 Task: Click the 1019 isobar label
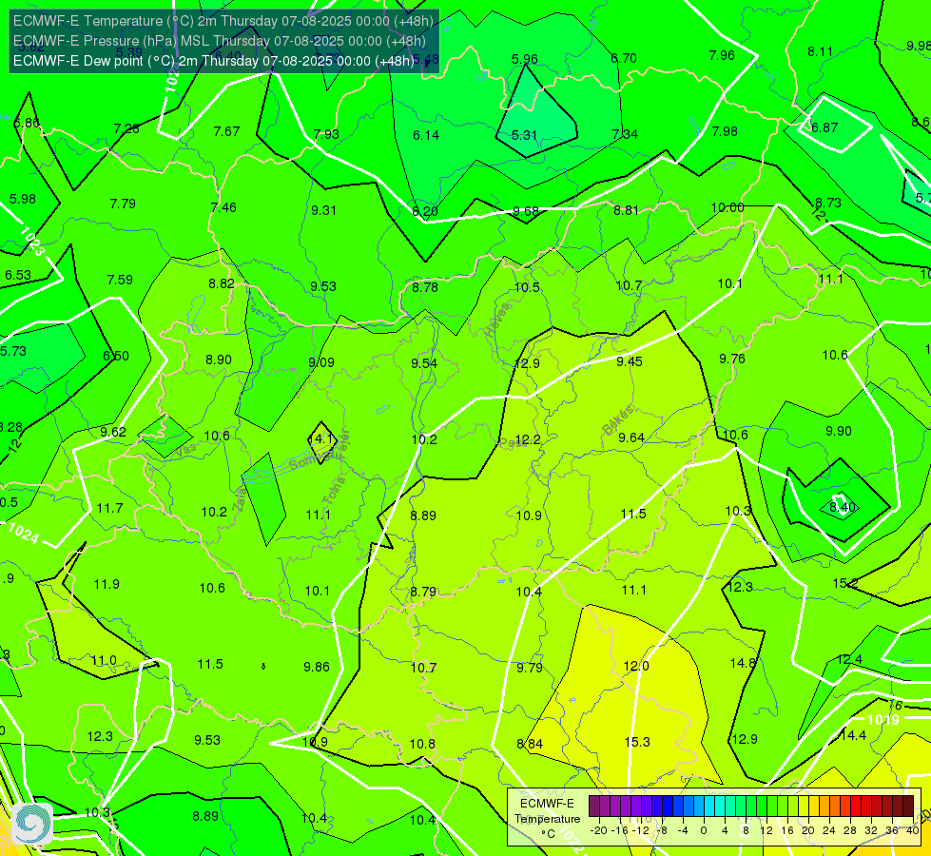[883, 720]
